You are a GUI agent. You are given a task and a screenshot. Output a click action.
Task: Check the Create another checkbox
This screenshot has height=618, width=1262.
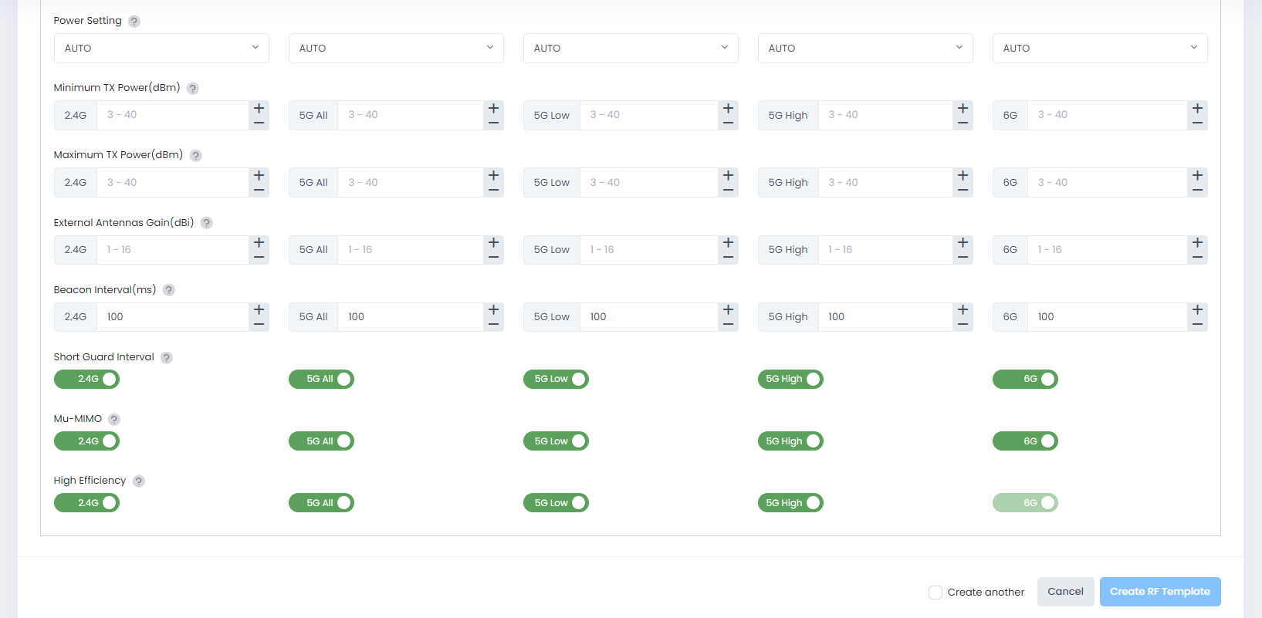click(x=936, y=593)
